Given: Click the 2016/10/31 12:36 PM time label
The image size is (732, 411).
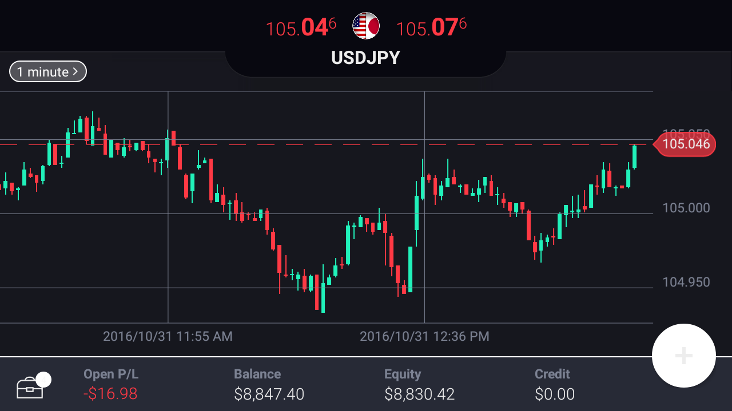Looking at the screenshot, I should pyautogui.click(x=424, y=336).
